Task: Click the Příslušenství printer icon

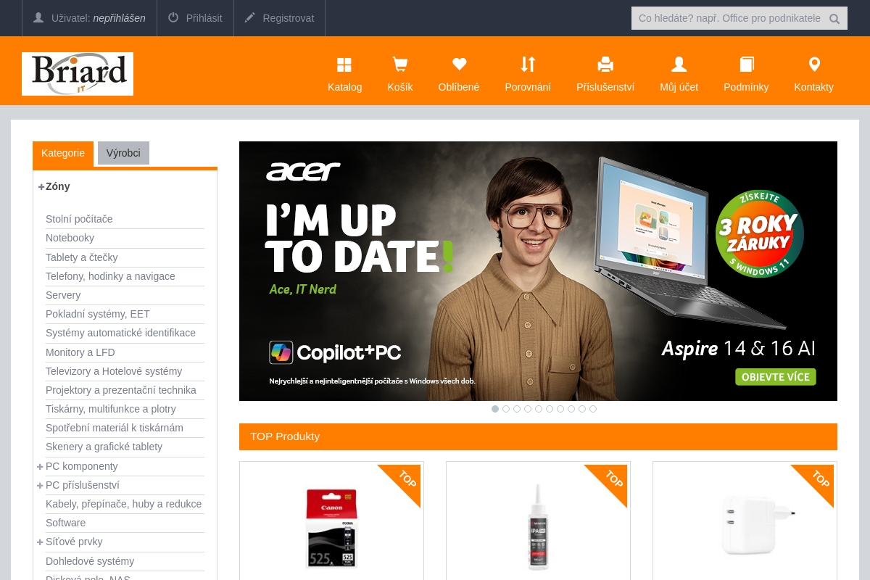Action: [x=605, y=65]
